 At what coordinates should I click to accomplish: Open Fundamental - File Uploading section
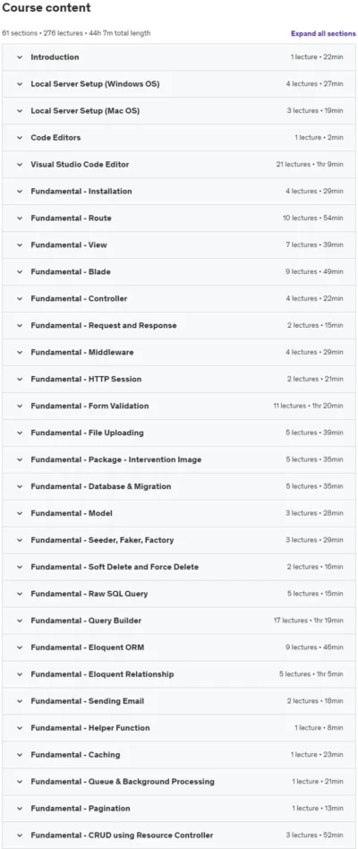(178, 433)
